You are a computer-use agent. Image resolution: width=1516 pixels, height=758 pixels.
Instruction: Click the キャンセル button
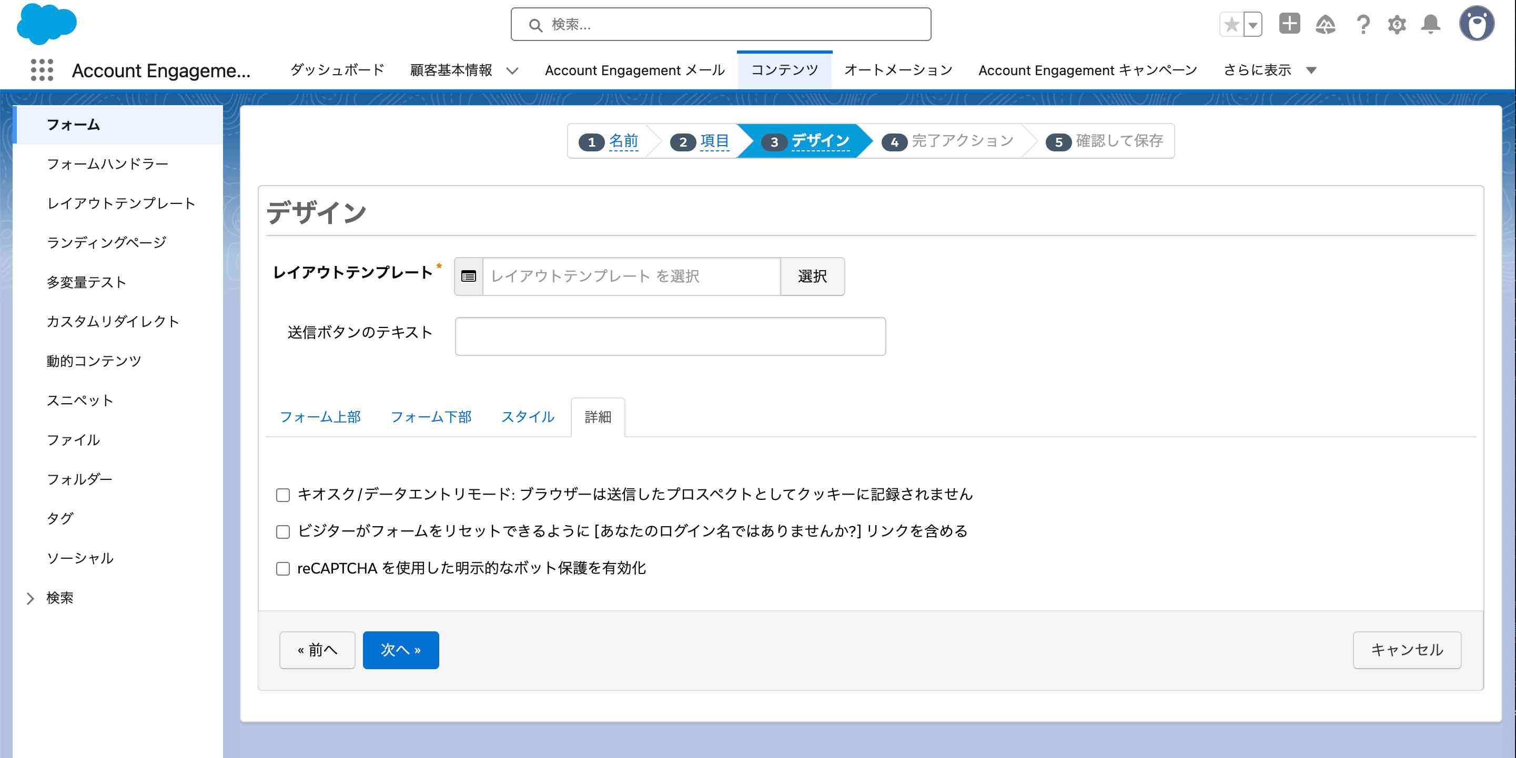tap(1407, 650)
